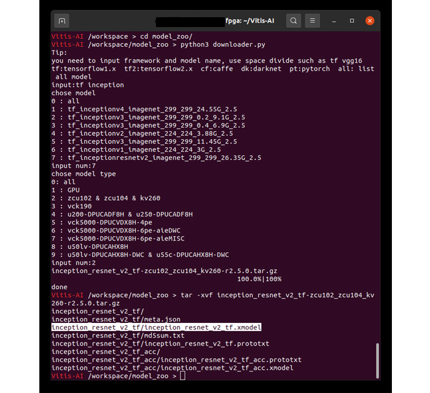Click 'tf_inceptionv3_imagenet_299_299_11.45G_2.5' entry
Image resolution: width=430 pixels, height=393 pixels.
pyautogui.click(x=152, y=141)
